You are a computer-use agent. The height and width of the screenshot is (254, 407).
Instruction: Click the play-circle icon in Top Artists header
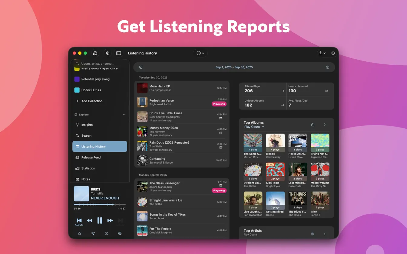tap(313, 234)
